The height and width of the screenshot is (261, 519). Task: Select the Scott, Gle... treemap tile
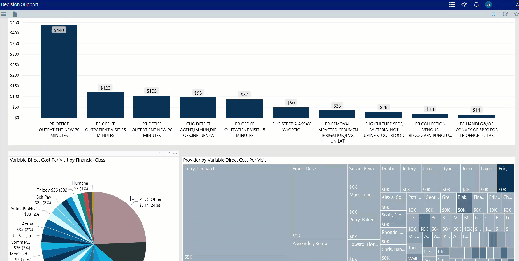pos(393,219)
